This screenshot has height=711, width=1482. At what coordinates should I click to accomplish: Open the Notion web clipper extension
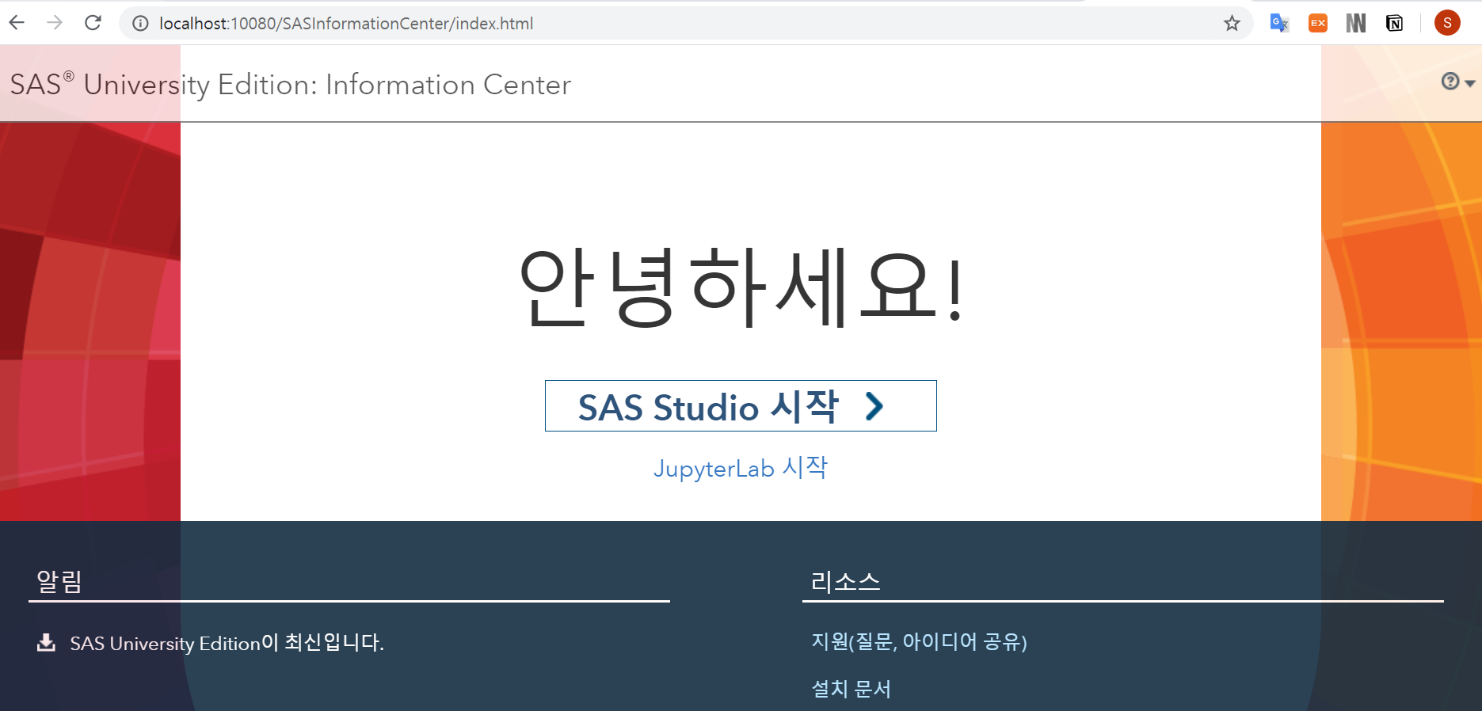click(x=1395, y=23)
